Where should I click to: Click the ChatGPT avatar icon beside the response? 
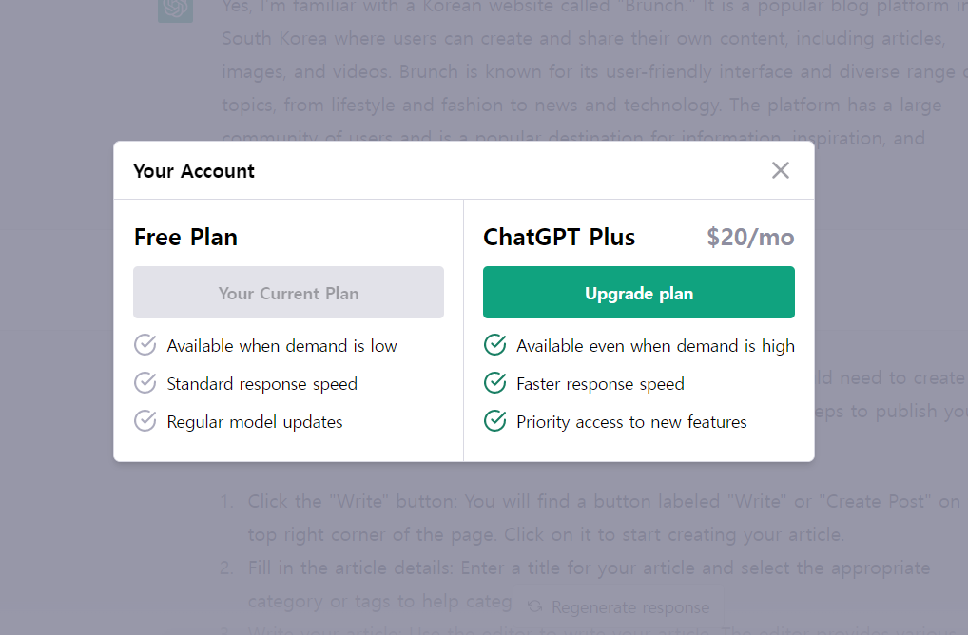coord(175,9)
